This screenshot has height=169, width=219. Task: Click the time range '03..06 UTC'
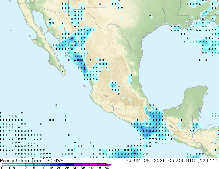(x=182, y=161)
